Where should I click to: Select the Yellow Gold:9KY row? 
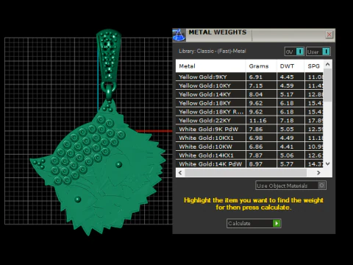click(x=249, y=77)
